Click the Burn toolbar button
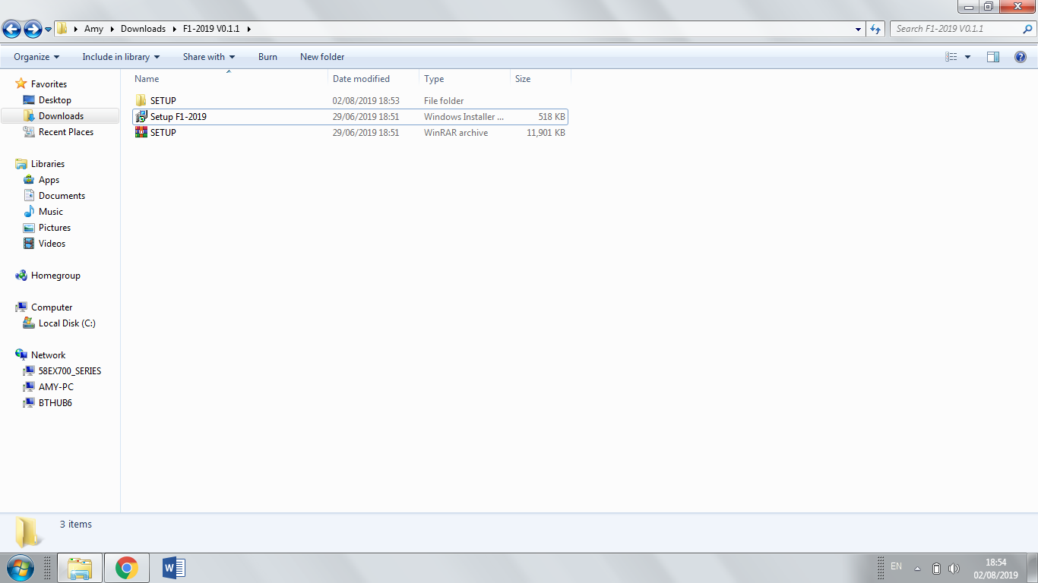Image resolution: width=1038 pixels, height=583 pixels. [267, 57]
